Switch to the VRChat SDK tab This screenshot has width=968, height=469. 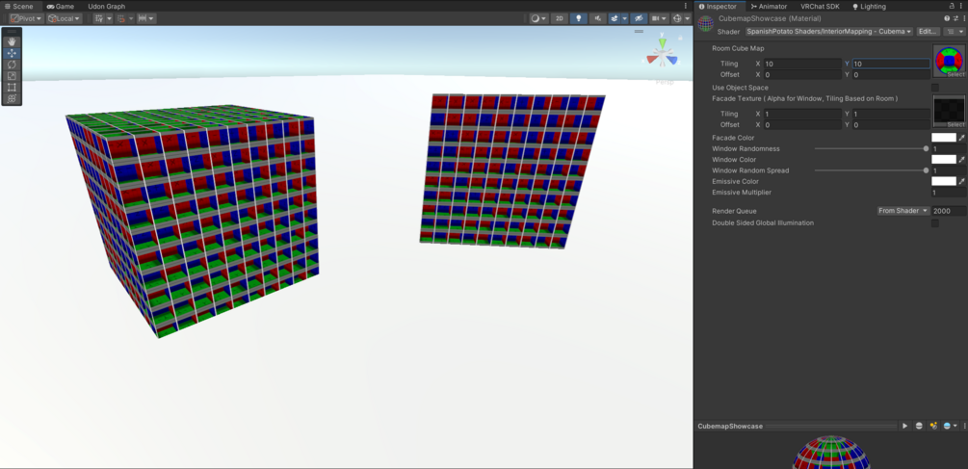(x=820, y=6)
